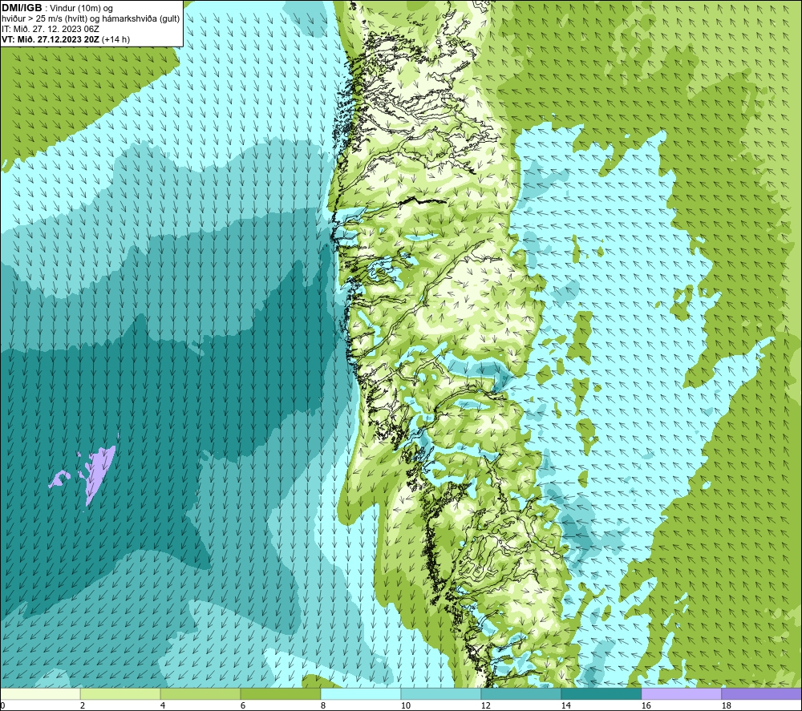Click the 14–16 m/s dark teal legend swatch

601,693
